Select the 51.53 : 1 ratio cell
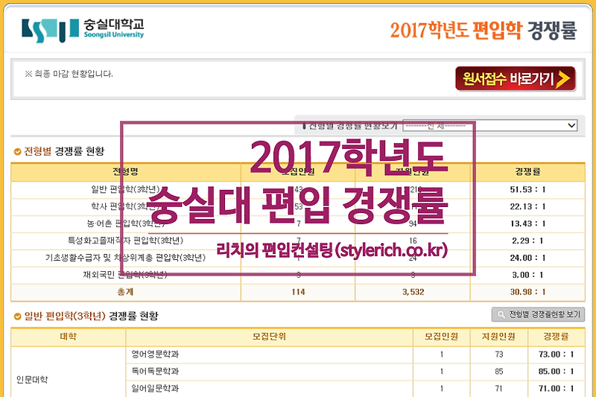The height and width of the screenshot is (397, 596). [527, 190]
